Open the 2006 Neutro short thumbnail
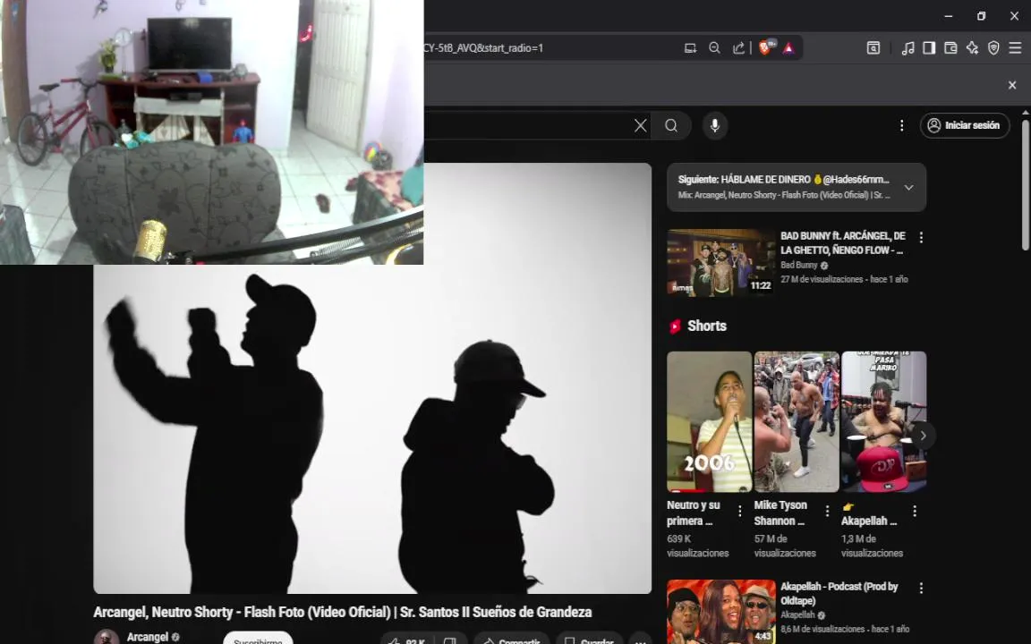This screenshot has width=1031, height=644. (x=709, y=422)
